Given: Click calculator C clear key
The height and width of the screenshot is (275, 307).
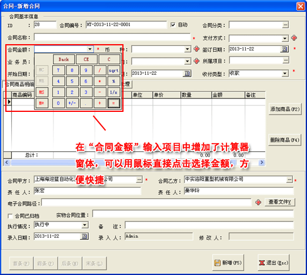Looking at the screenshot, I should 109,59.
